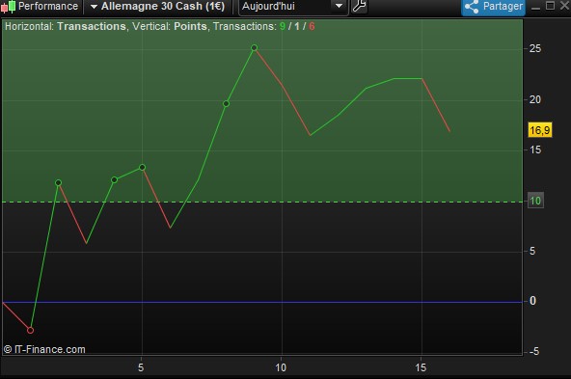Image resolution: width=571 pixels, height=379 pixels.
Task: Click the IT-Finance.com copyright link
Action: click(44, 349)
